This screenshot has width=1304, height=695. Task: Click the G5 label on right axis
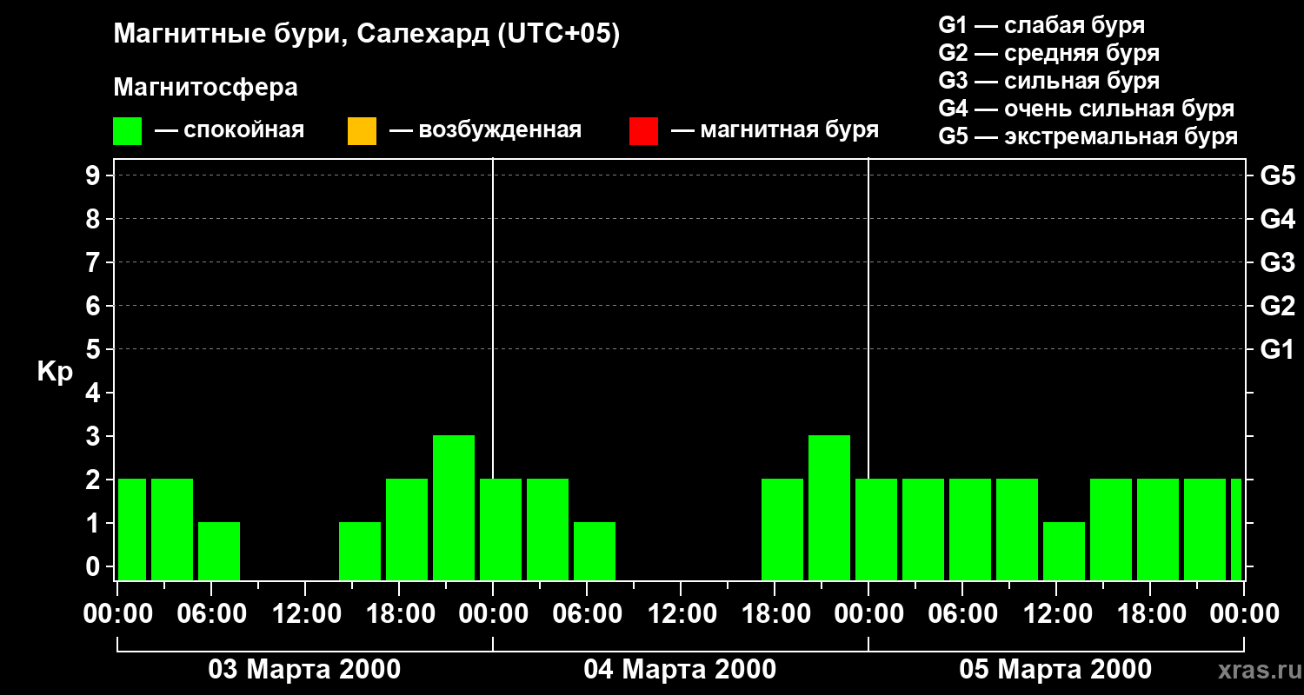pos(1277,175)
